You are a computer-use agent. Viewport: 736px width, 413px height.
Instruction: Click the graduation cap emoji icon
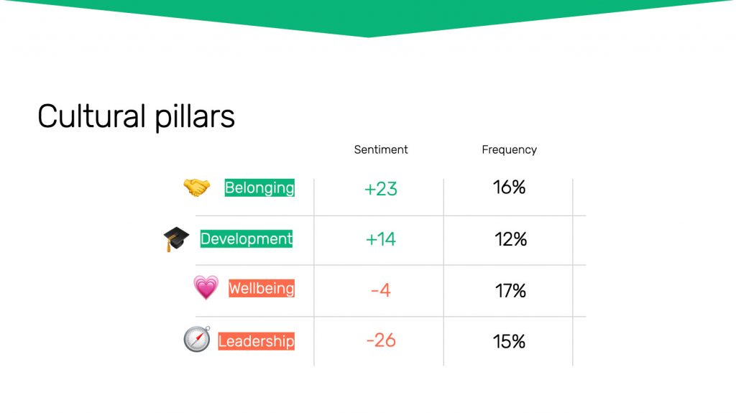click(176, 238)
